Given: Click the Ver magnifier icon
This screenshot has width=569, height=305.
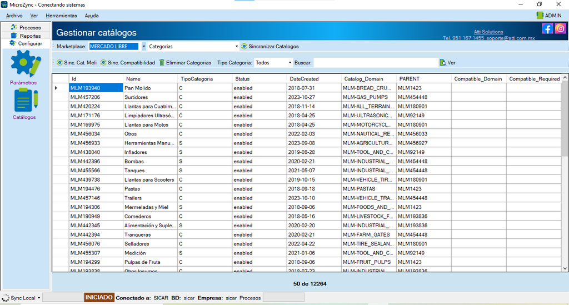Looking at the screenshot, I should tap(443, 63).
